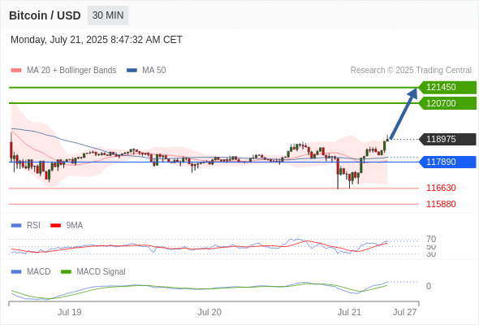Image resolution: width=479 pixels, height=325 pixels.
Task: Click the Bitcoin / USD chart title
Action: (45, 15)
